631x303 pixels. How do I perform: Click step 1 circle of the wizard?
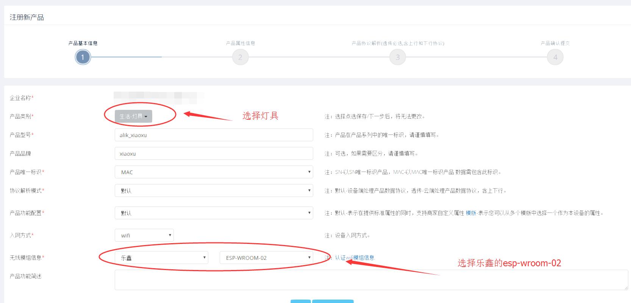point(83,57)
